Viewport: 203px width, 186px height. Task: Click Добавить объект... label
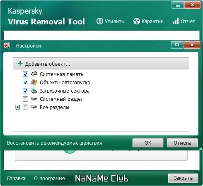tap(48, 64)
